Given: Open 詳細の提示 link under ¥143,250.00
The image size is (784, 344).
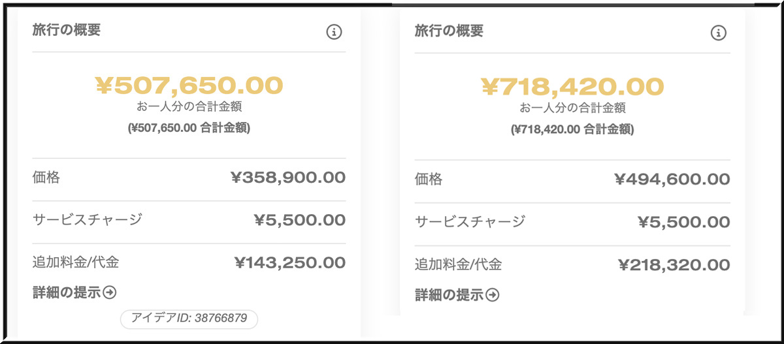Looking at the screenshot, I should tap(67, 292).
